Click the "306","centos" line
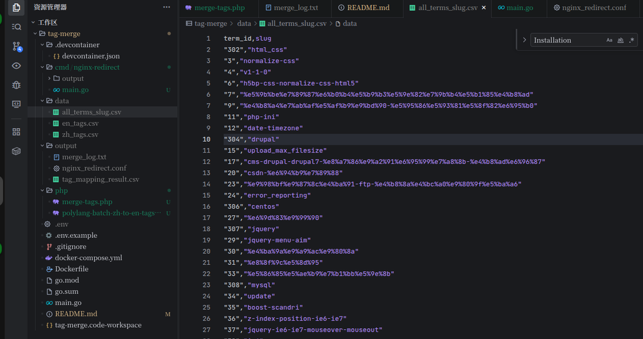Viewport: 643px width, 339px height. tap(251, 207)
